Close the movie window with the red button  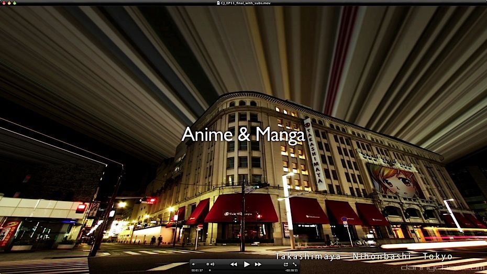[x=3, y=3]
